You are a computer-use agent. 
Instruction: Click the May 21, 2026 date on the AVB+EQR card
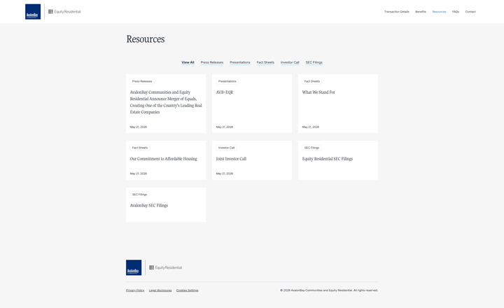(x=225, y=127)
